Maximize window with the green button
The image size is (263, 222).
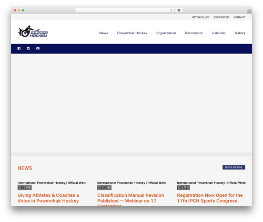point(23,10)
